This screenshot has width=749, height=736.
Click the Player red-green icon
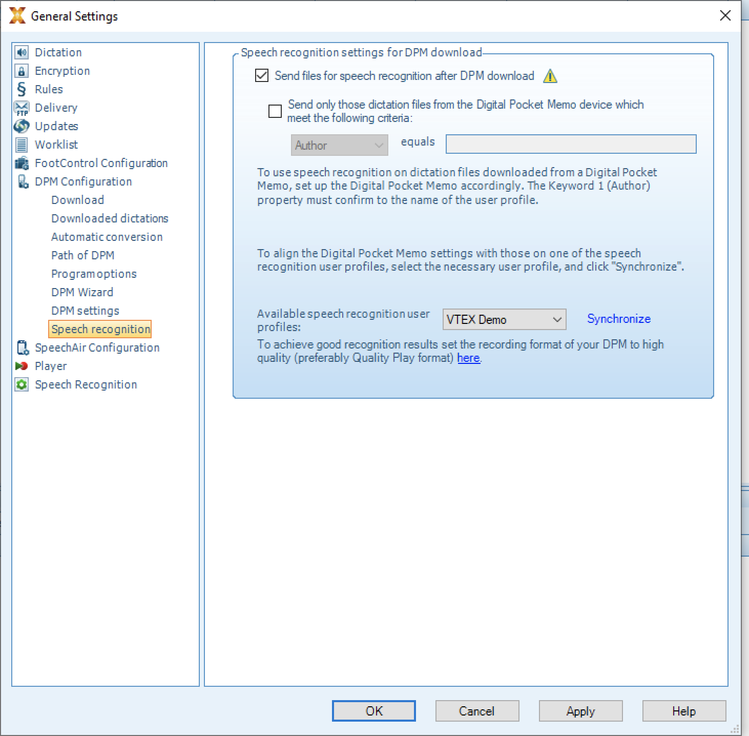tap(22, 366)
